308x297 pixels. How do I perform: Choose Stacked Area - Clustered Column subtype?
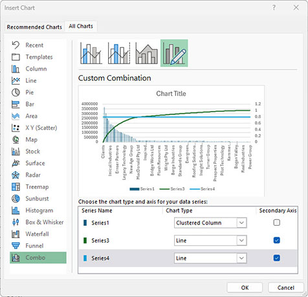pos(146,53)
